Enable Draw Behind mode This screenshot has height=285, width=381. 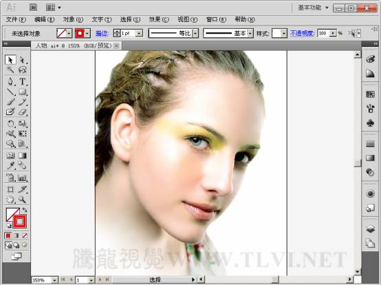pyautogui.click(x=17, y=245)
